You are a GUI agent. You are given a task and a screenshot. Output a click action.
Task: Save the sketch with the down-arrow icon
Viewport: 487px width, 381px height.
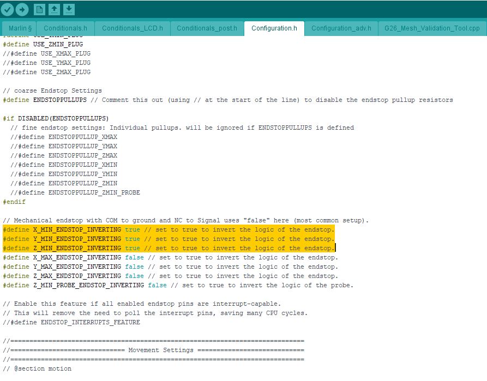69,9
